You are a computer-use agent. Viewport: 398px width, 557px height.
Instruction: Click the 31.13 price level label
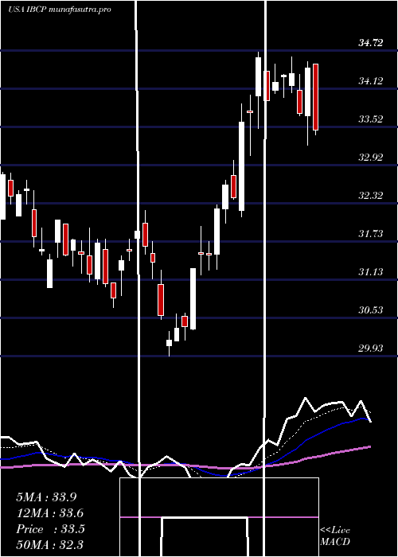371,272
